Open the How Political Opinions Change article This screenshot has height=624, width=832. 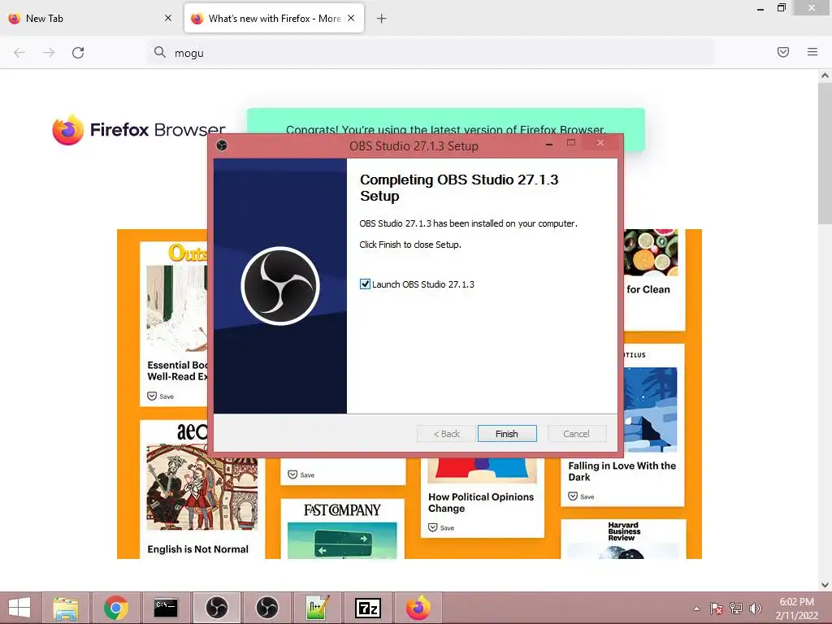(x=481, y=502)
